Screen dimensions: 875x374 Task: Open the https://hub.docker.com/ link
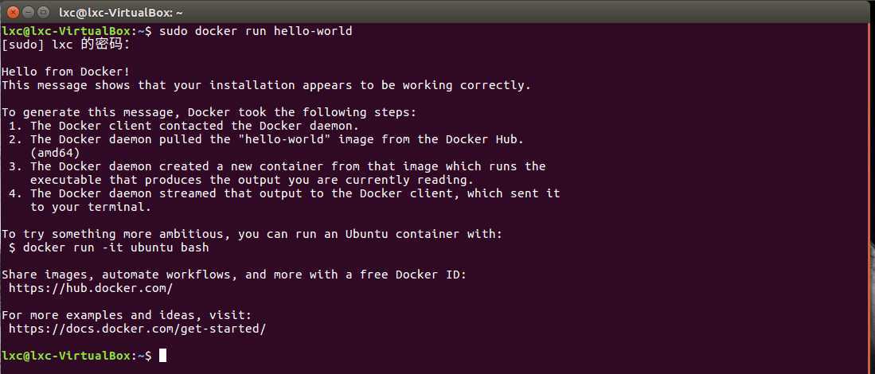(x=91, y=288)
